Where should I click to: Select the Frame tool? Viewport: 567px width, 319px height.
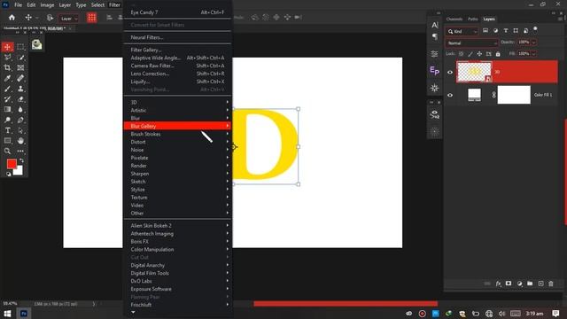20,67
